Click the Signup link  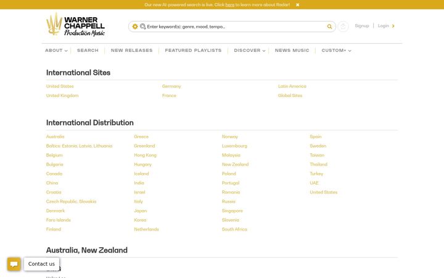(362, 26)
